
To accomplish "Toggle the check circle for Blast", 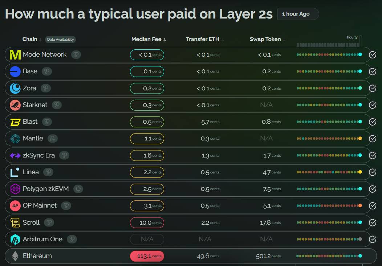I will [x=373, y=122].
